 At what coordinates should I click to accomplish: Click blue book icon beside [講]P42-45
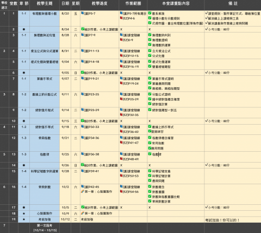pos(83,186)
